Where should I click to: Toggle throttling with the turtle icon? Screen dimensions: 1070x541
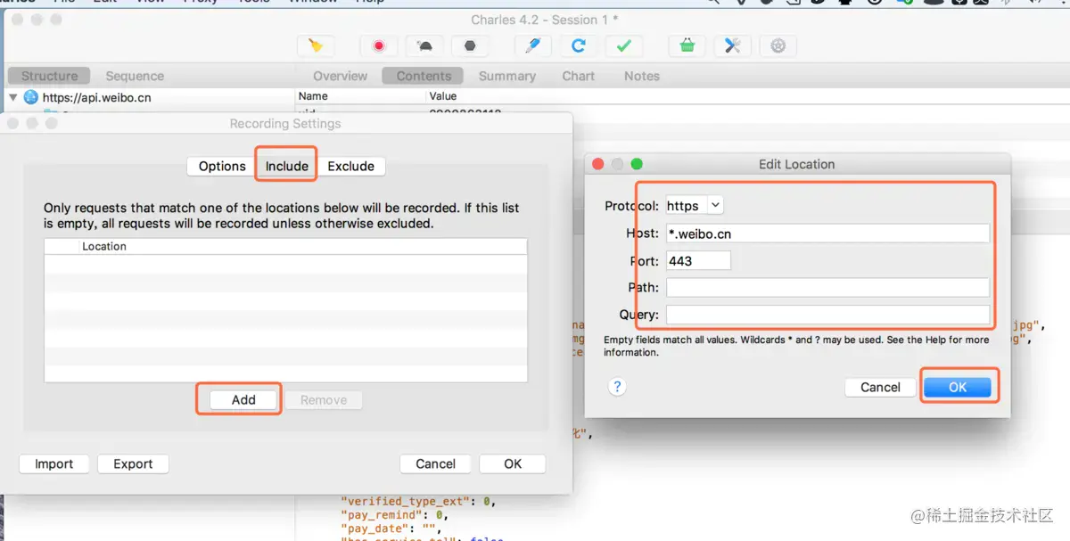424,45
